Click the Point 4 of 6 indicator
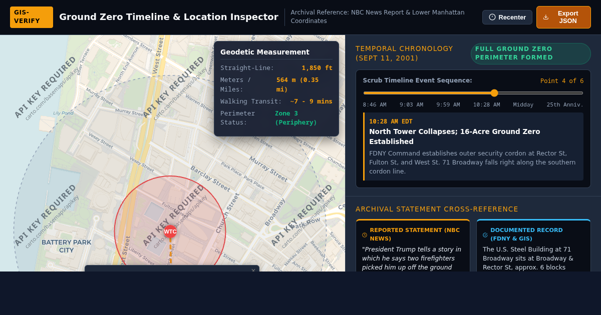 coord(562,81)
